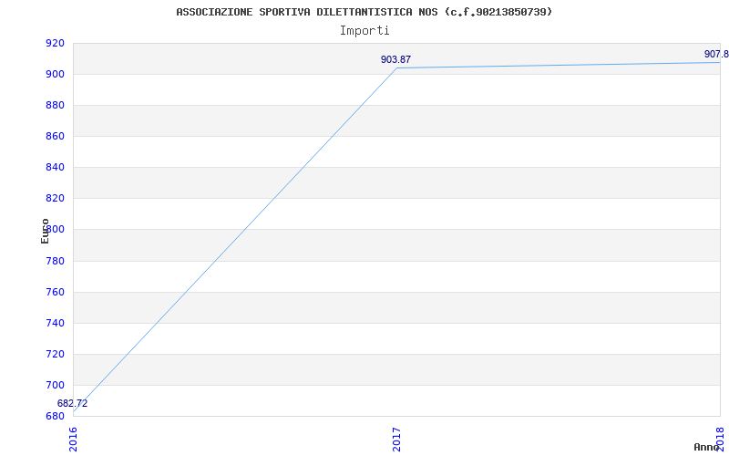Click the 680 y-axis value
The width and height of the screenshot is (729, 456).
pyautogui.click(x=55, y=416)
